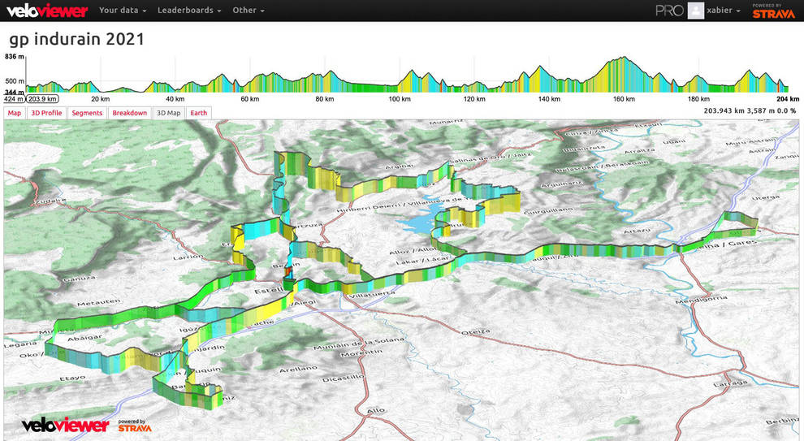The width and height of the screenshot is (804, 441).
Task: Expand the Other dropdown menu
Action: point(248,11)
